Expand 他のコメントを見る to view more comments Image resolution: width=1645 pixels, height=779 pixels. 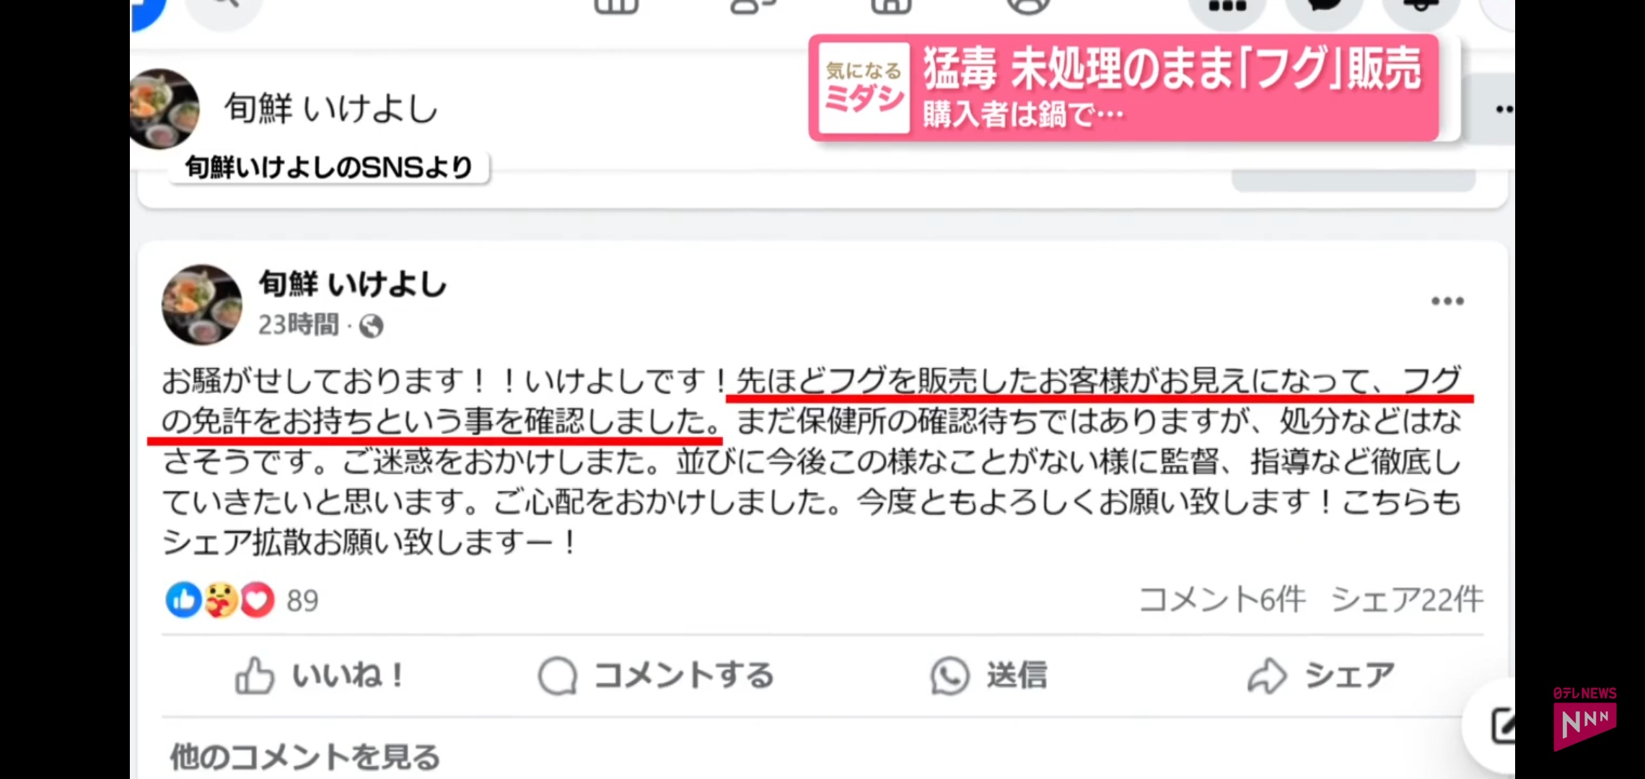305,757
